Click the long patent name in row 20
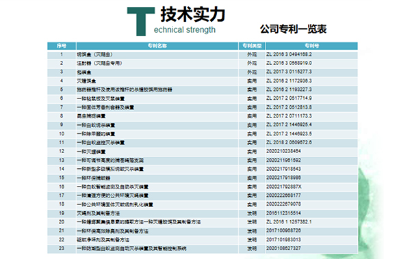The width and height of the screenshot is (399, 259). pos(139,222)
